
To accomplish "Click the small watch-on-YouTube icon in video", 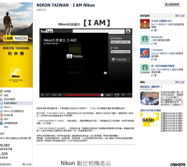I will [x=105, y=73].
